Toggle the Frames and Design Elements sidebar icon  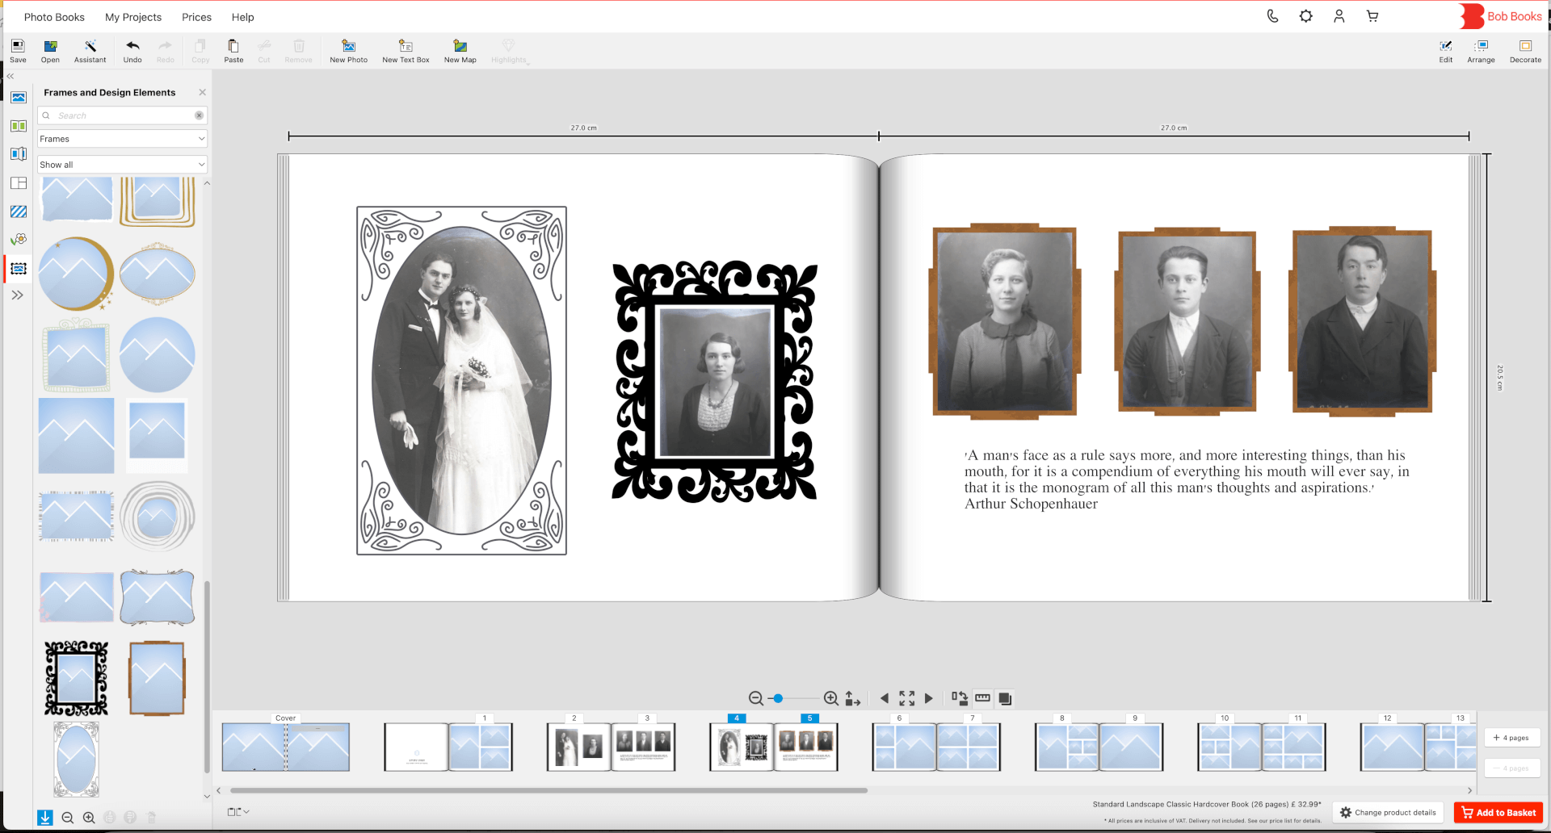[x=19, y=269]
